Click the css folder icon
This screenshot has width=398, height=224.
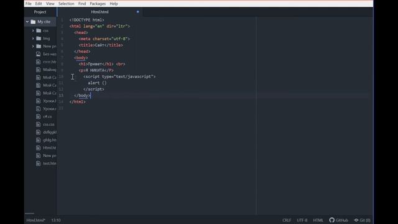click(39, 30)
